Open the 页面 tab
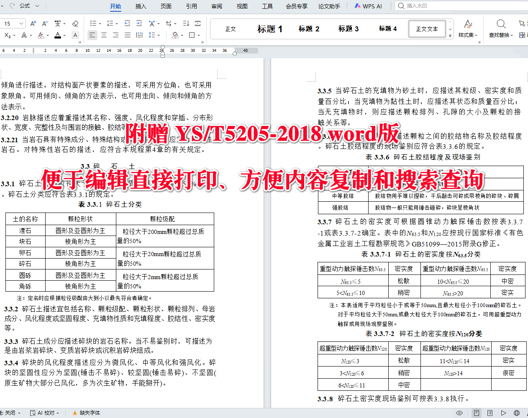This screenshot has width=528, height=418. (x=166, y=6)
